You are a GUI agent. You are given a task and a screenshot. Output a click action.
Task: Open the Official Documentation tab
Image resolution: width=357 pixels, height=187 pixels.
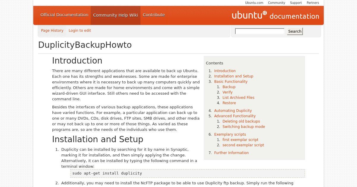[64, 15]
